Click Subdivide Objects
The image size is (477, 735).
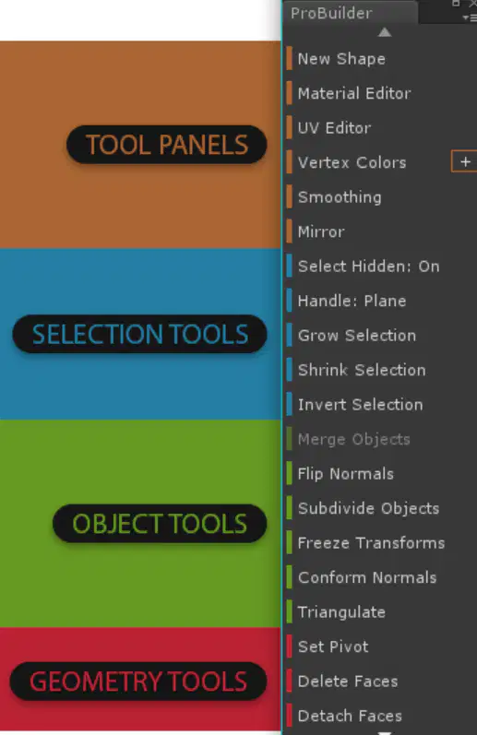pyautogui.click(x=369, y=508)
